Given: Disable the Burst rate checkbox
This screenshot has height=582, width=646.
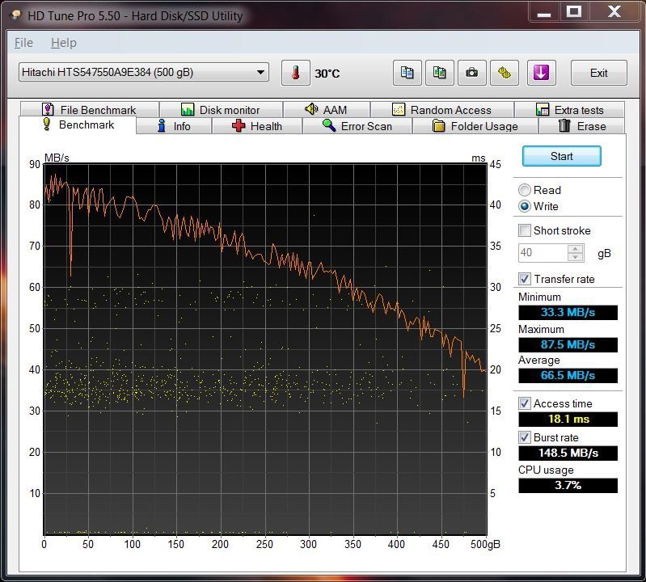Looking at the screenshot, I should coord(526,437).
